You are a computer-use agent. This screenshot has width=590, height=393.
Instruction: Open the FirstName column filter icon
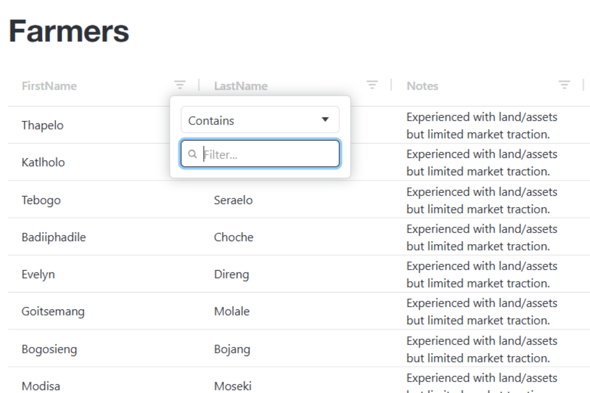[x=180, y=85]
